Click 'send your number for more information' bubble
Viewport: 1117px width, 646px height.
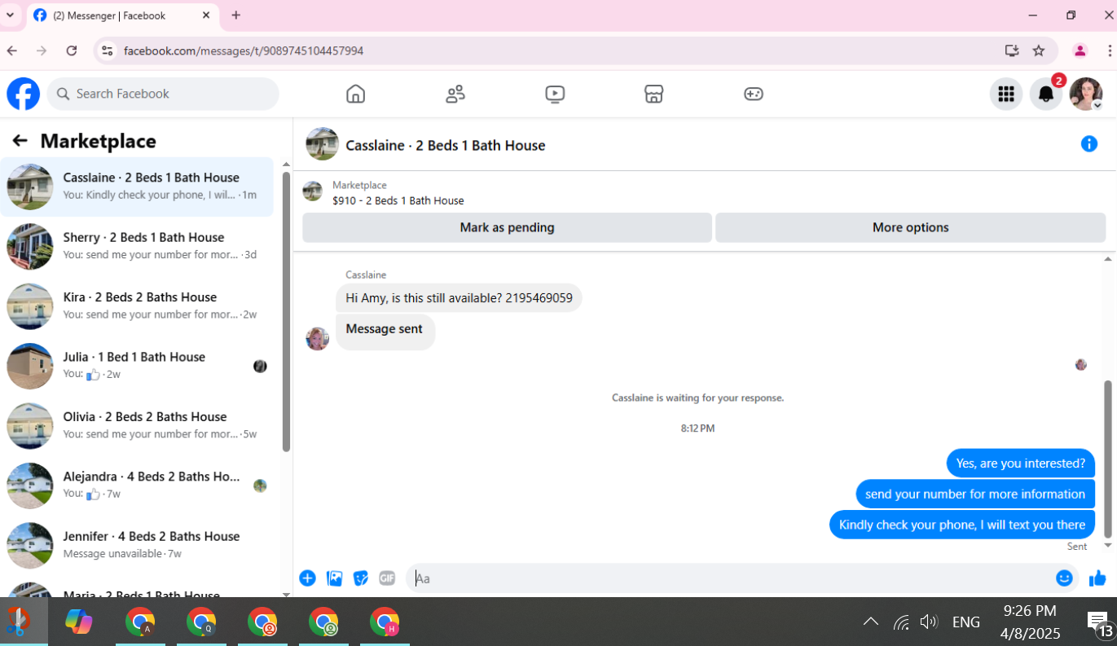click(x=975, y=494)
